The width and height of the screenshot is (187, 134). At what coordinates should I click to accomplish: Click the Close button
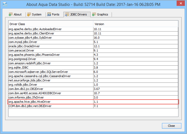click(x=172, y=126)
